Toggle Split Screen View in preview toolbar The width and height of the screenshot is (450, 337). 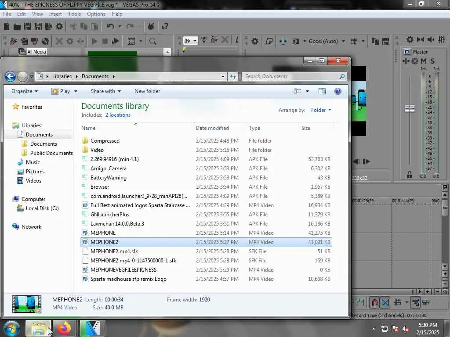(x=295, y=41)
